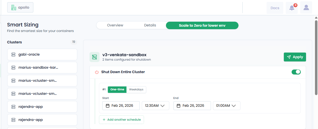
Task: Click Add another schedule
Action: 121,120
